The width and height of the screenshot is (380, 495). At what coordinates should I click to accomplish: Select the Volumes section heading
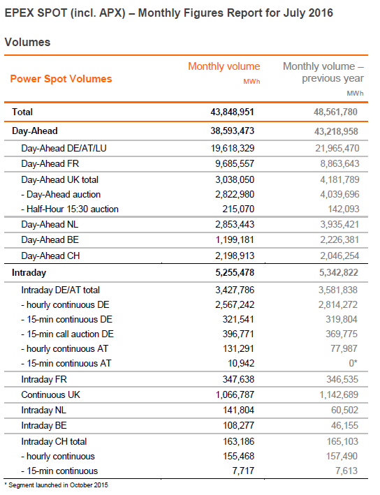27,42
